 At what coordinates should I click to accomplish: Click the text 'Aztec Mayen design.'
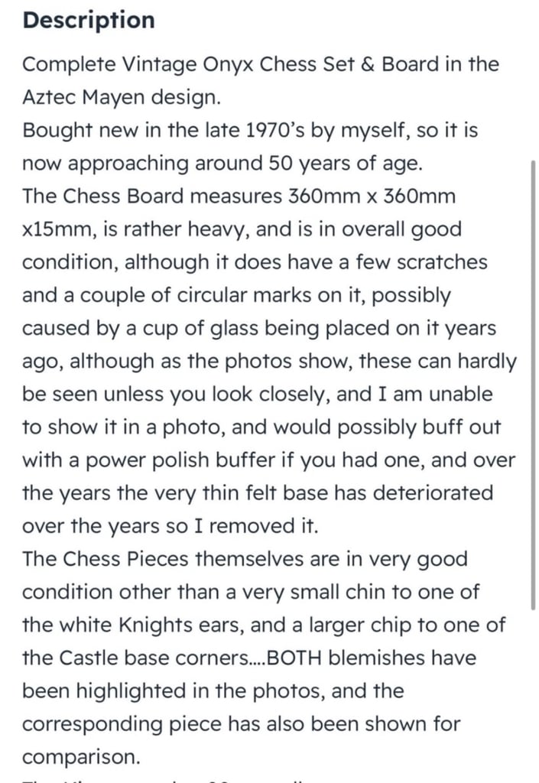click(122, 97)
